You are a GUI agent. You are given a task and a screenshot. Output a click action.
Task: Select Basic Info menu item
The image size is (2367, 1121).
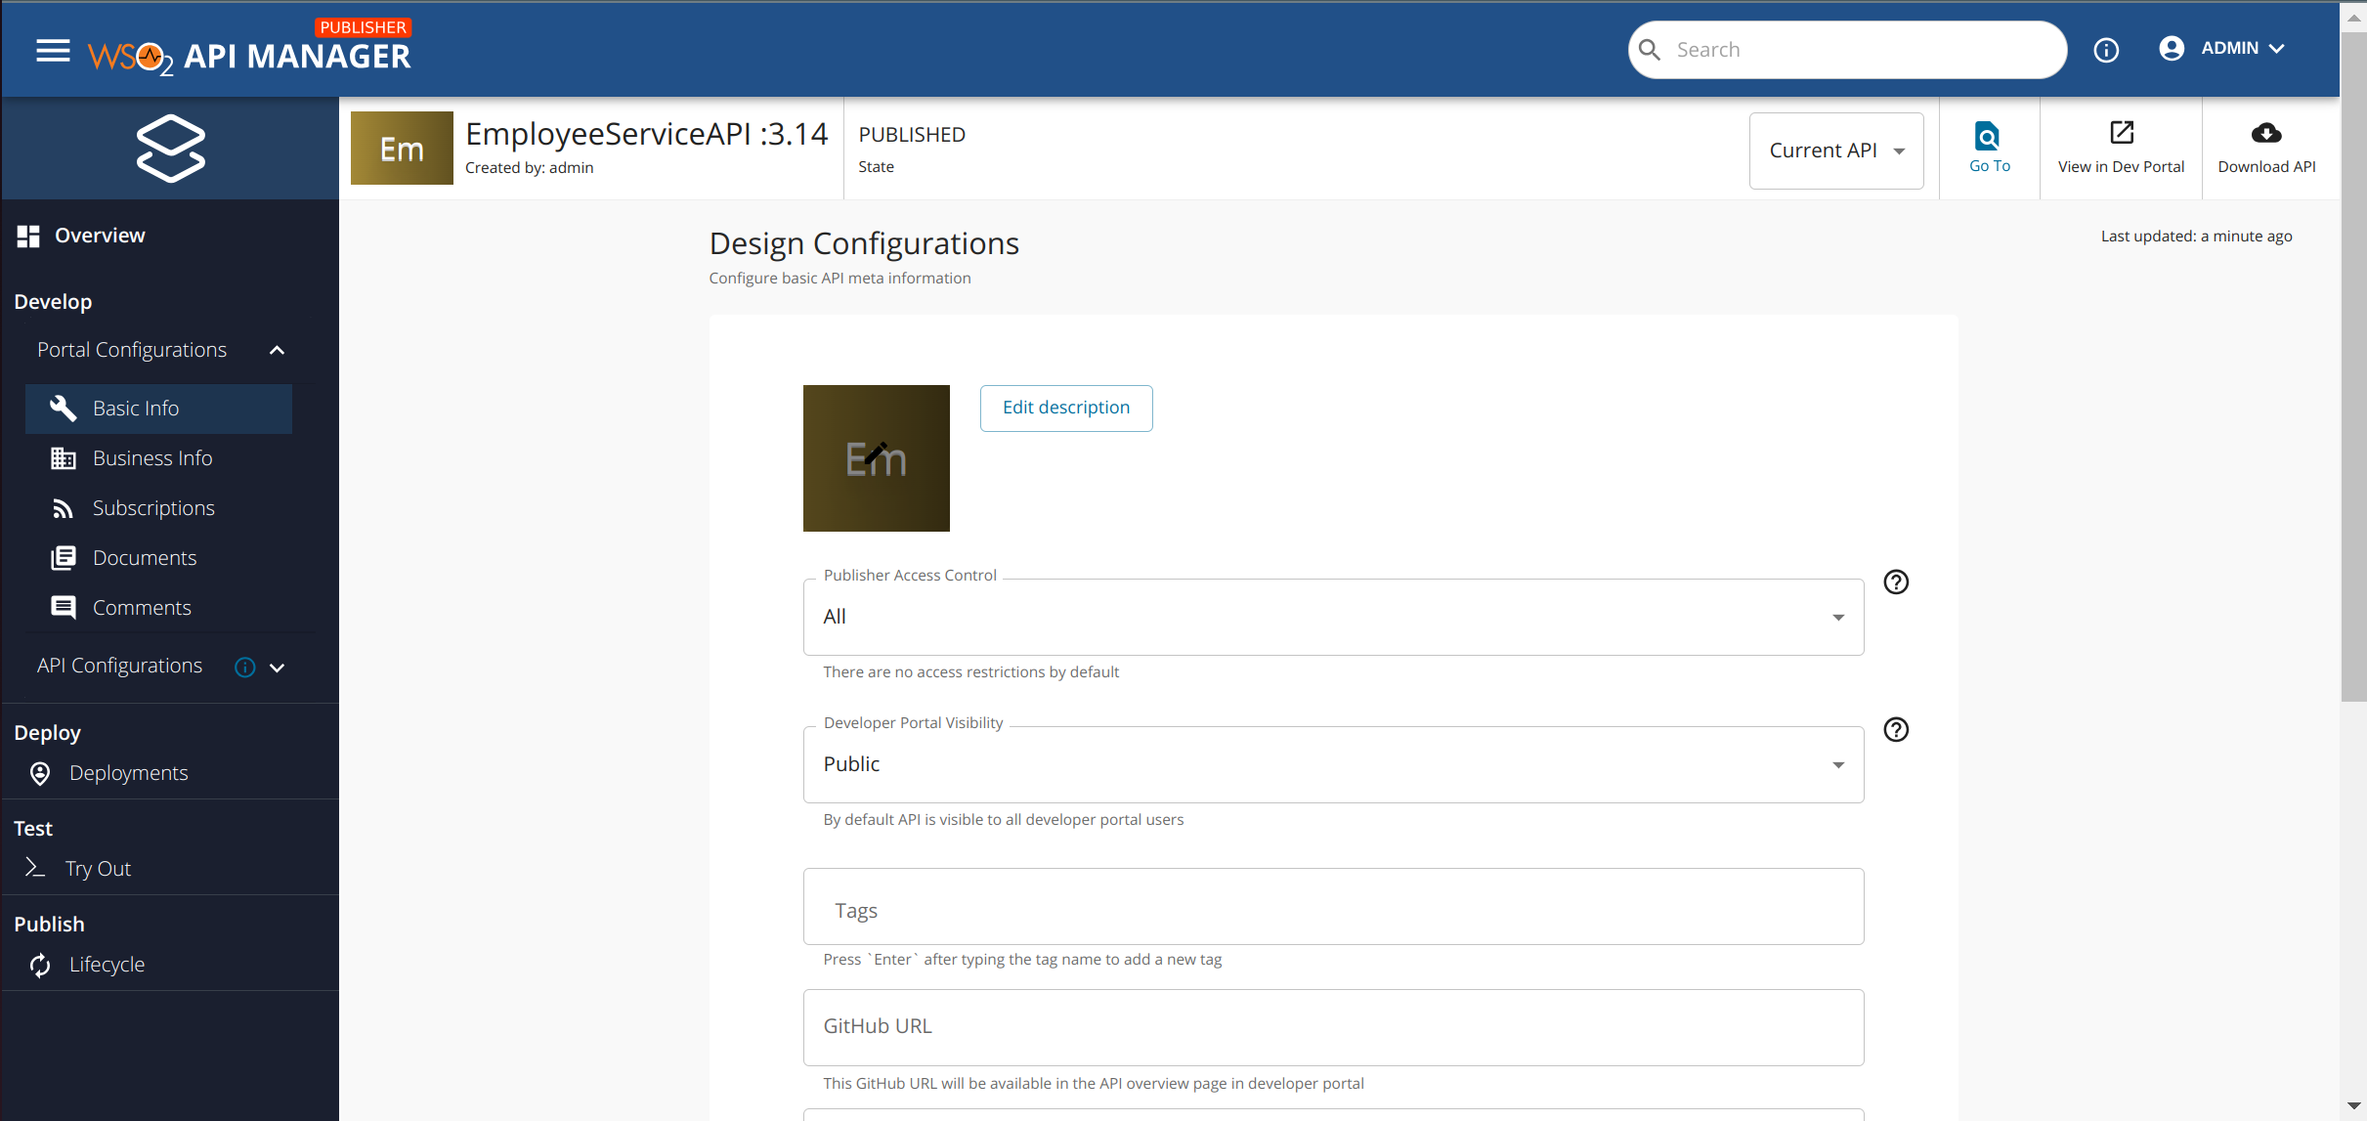158,409
